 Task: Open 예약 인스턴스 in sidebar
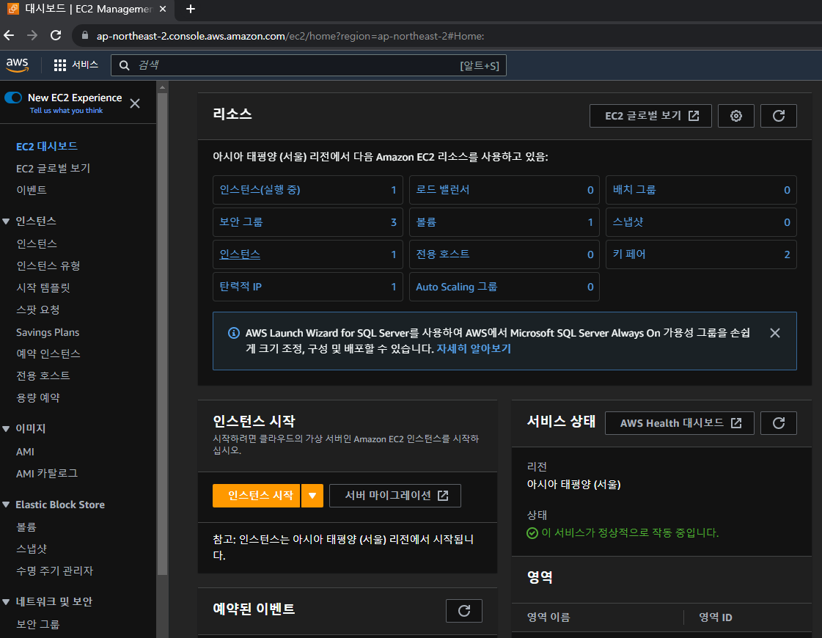click(x=48, y=354)
